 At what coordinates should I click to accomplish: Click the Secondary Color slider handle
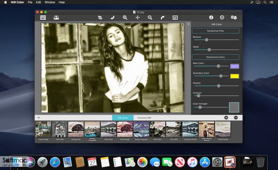tap(221, 76)
